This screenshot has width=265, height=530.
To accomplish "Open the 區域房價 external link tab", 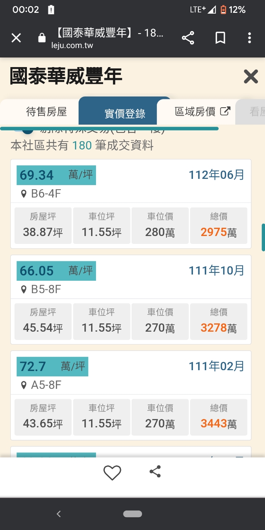I will [x=195, y=112].
